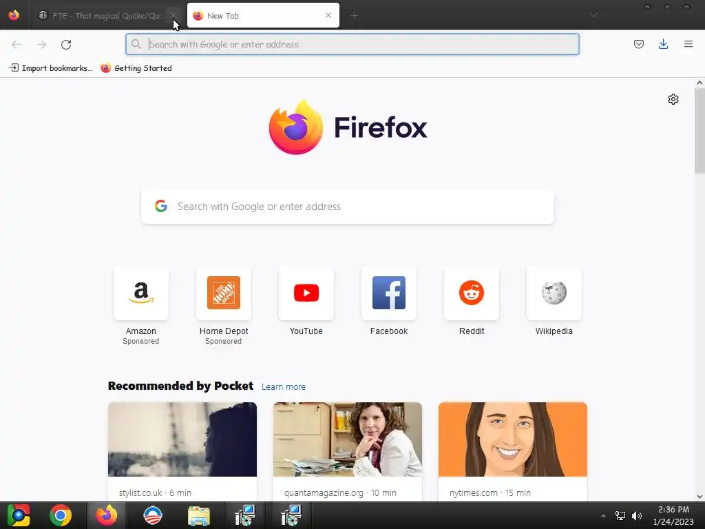Open a new tab with plus button
Viewport: 705px width, 529px height.
pyautogui.click(x=355, y=16)
